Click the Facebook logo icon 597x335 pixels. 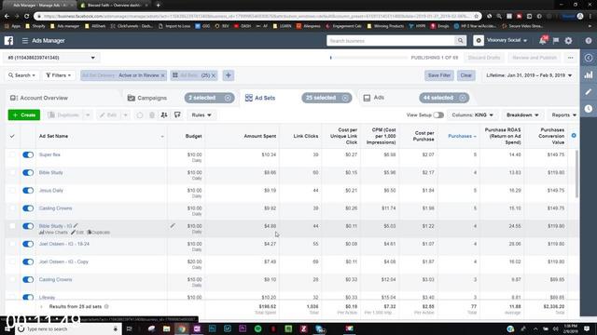point(8,41)
